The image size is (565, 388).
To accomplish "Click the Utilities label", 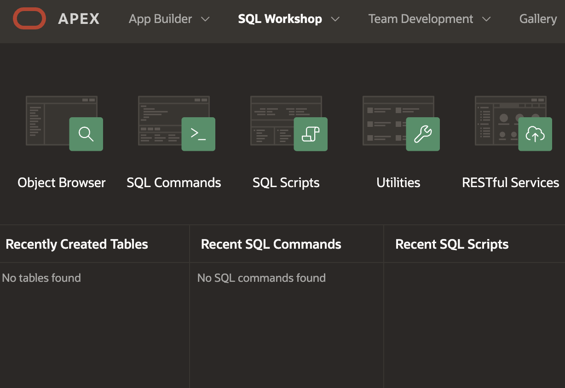I will click(x=398, y=183).
